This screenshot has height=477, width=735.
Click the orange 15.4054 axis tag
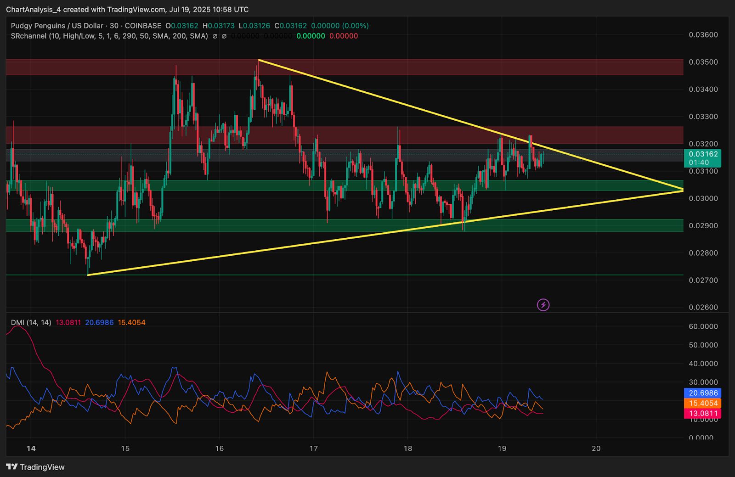pos(702,403)
